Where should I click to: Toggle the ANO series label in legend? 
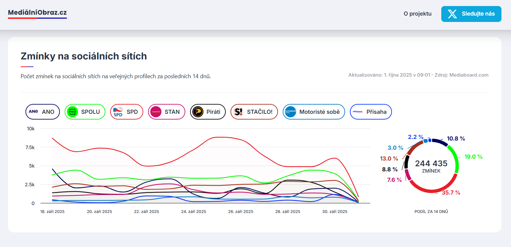(48, 112)
